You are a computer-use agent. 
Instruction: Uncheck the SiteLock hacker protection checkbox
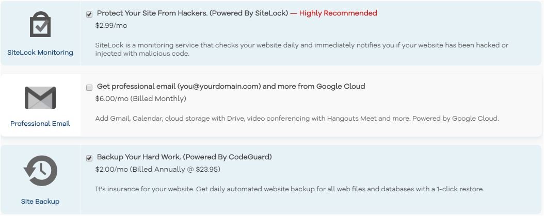click(89, 14)
